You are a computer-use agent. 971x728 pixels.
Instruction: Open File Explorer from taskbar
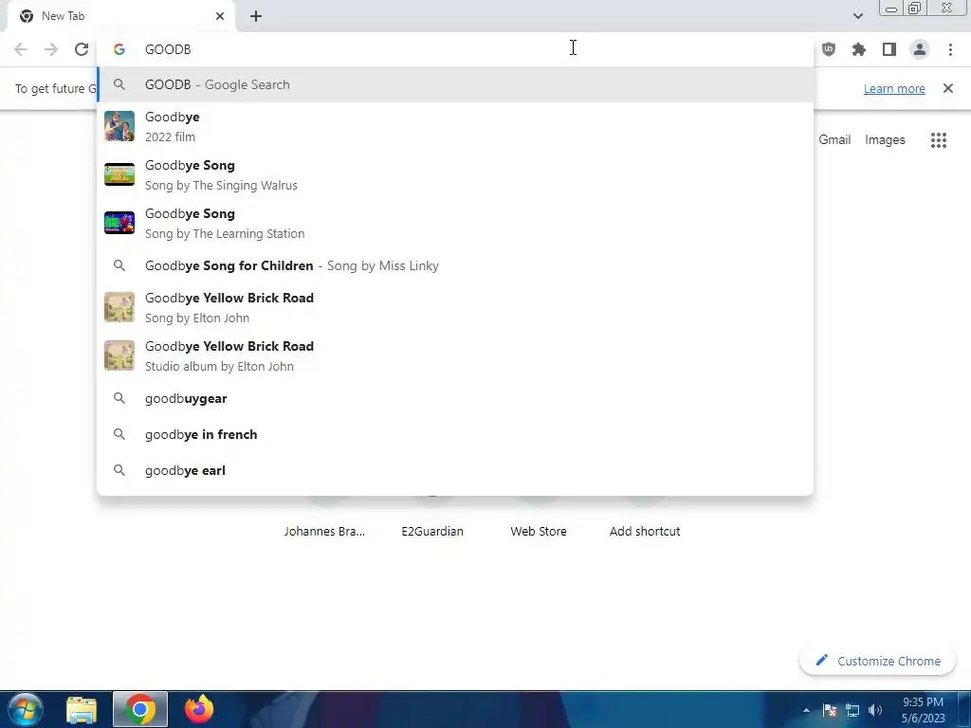coord(82,709)
